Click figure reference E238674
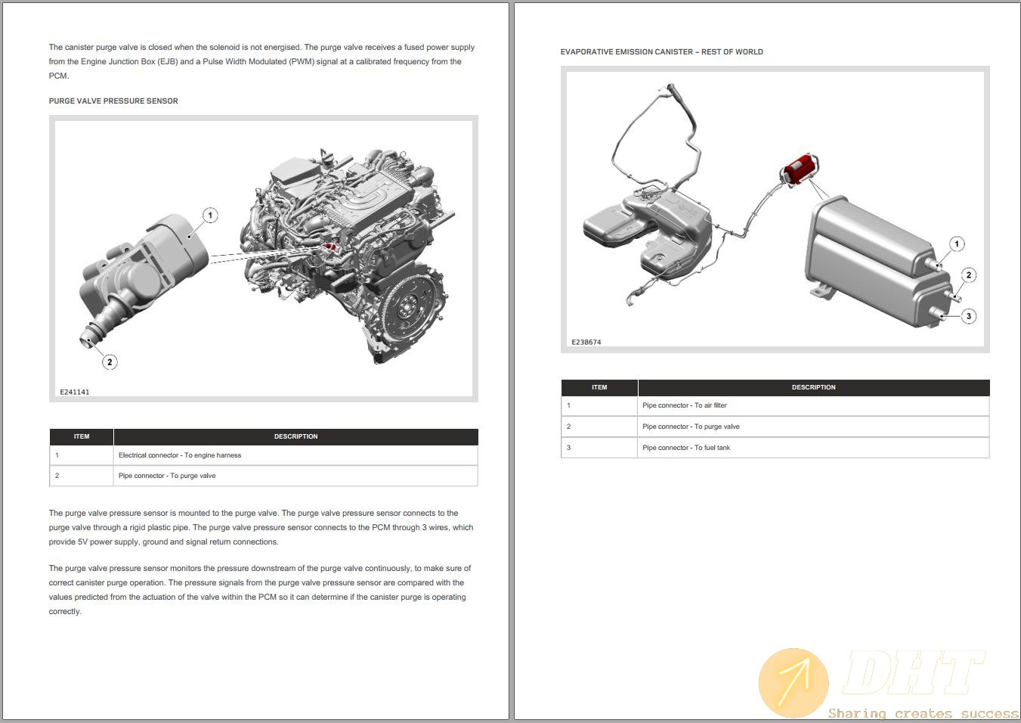Image resolution: width=1021 pixels, height=723 pixels. pos(586,342)
